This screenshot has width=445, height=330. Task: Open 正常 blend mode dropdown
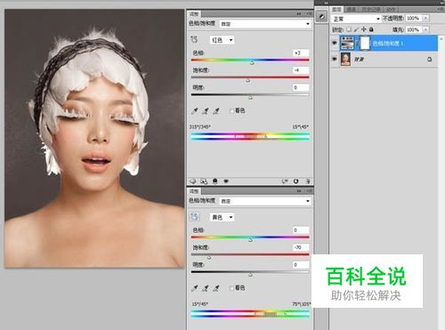pos(356,19)
